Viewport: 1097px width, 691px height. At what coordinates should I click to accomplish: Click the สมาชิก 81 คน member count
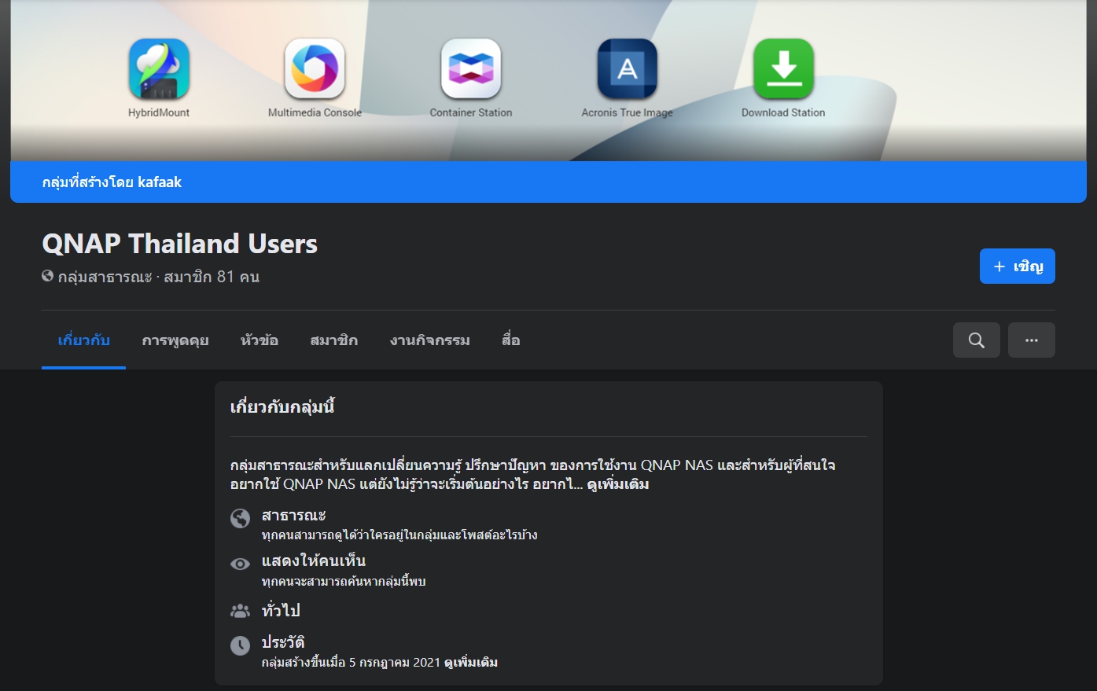coord(212,277)
